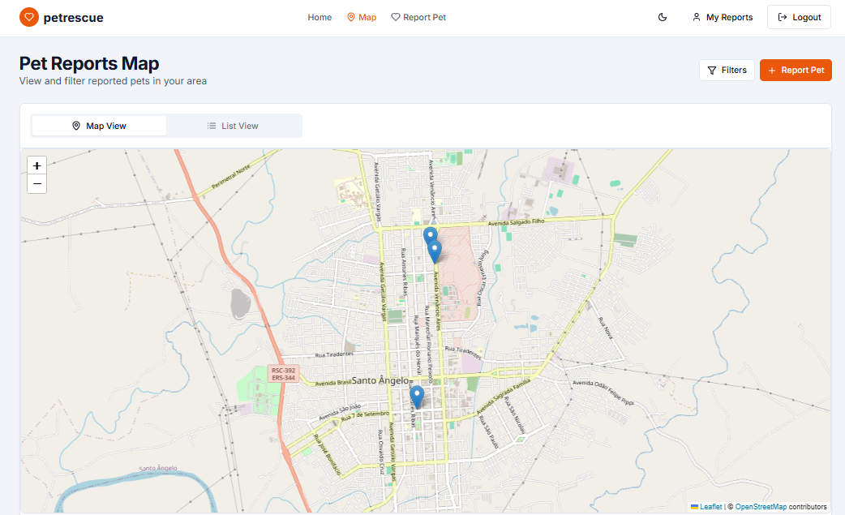Open the Filters panel

coord(727,71)
